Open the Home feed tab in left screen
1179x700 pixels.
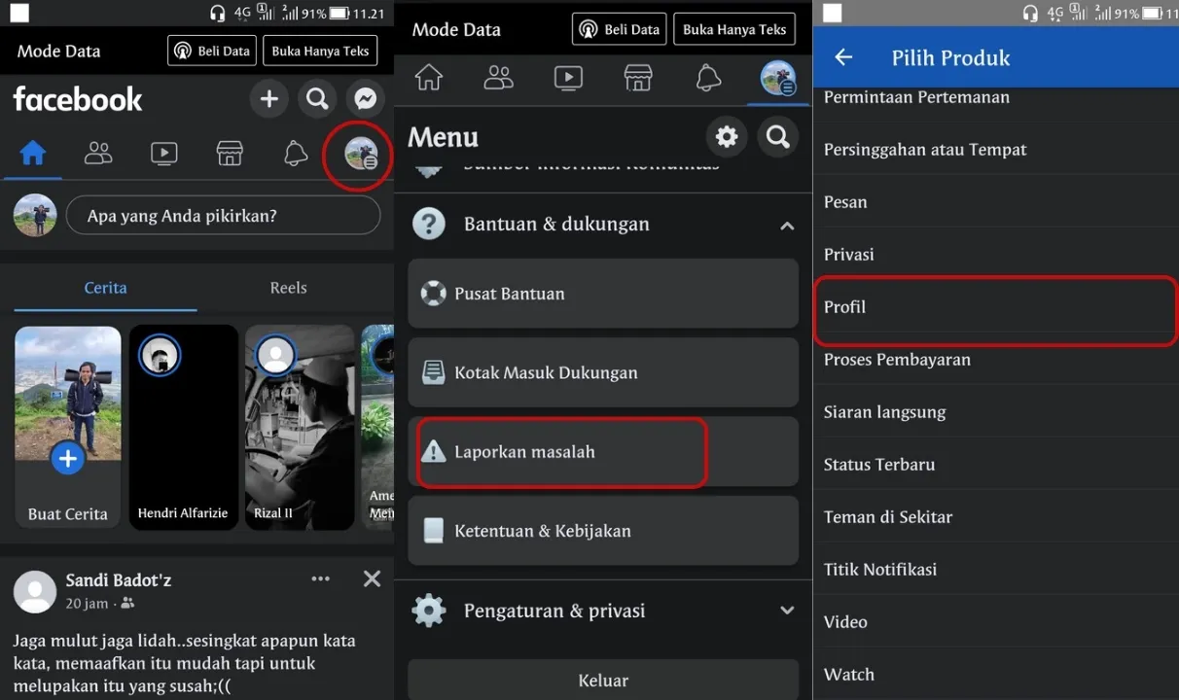tap(33, 154)
